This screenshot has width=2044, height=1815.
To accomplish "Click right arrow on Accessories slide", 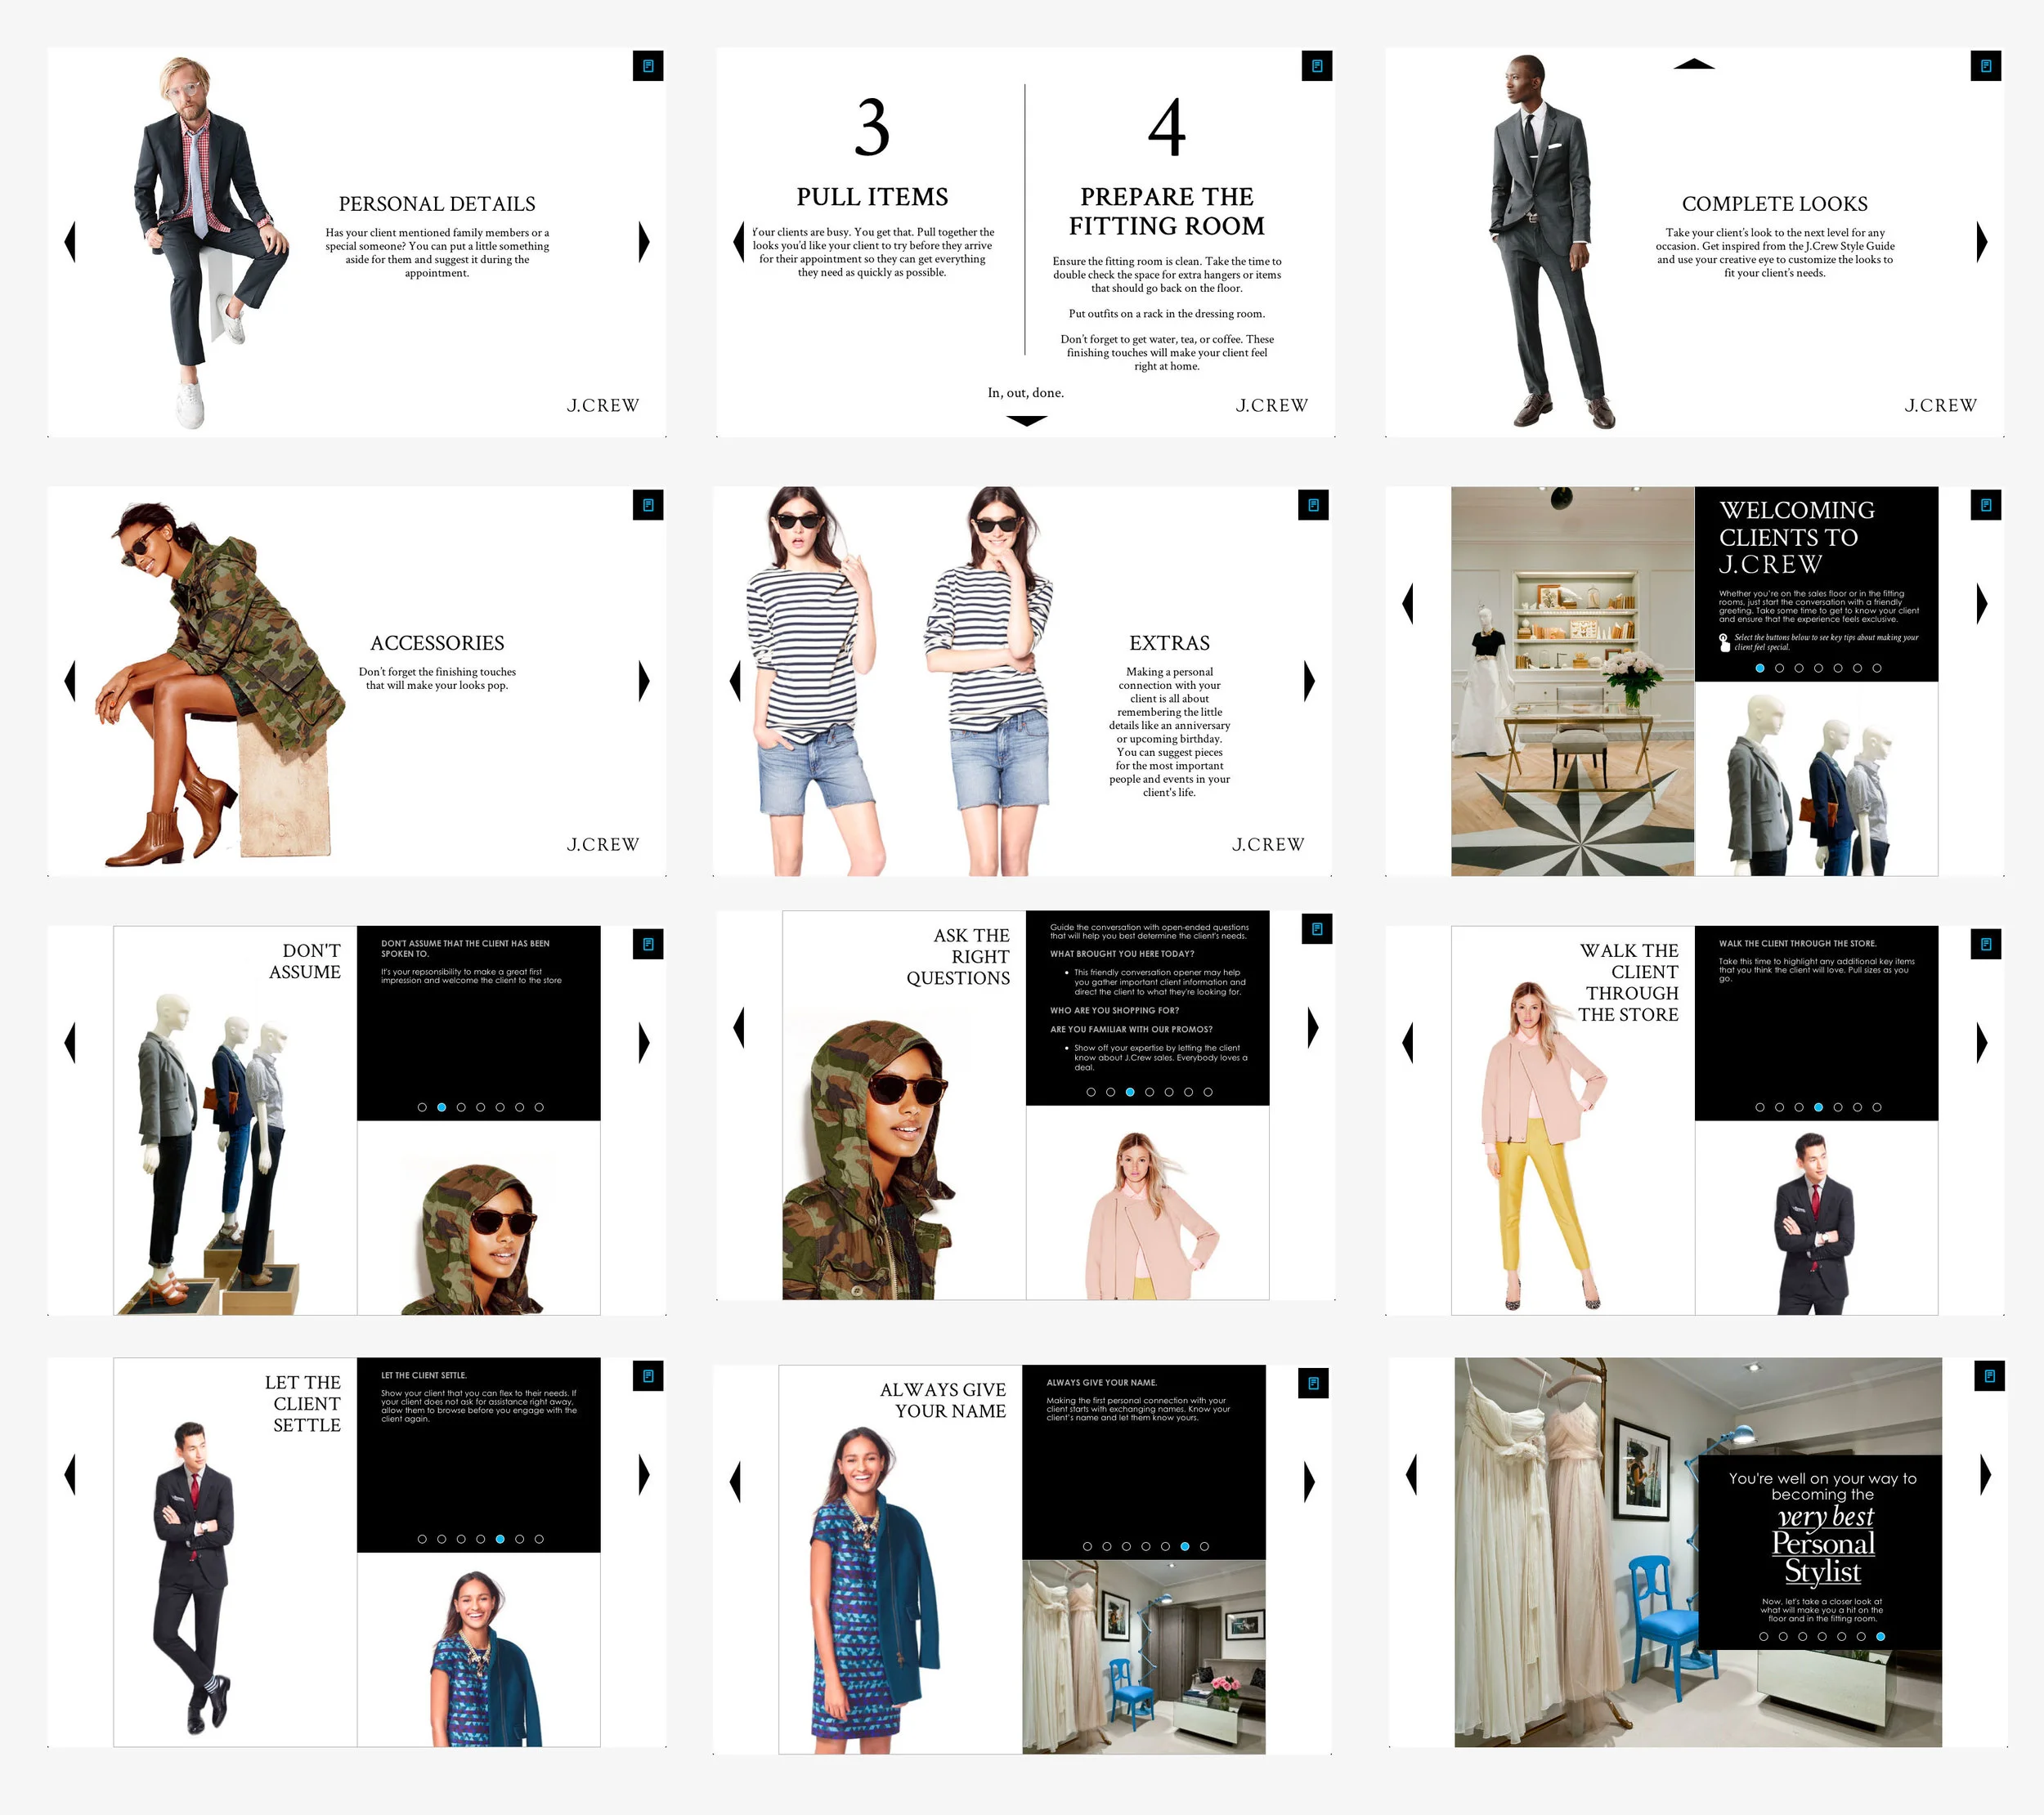I will pos(644,681).
